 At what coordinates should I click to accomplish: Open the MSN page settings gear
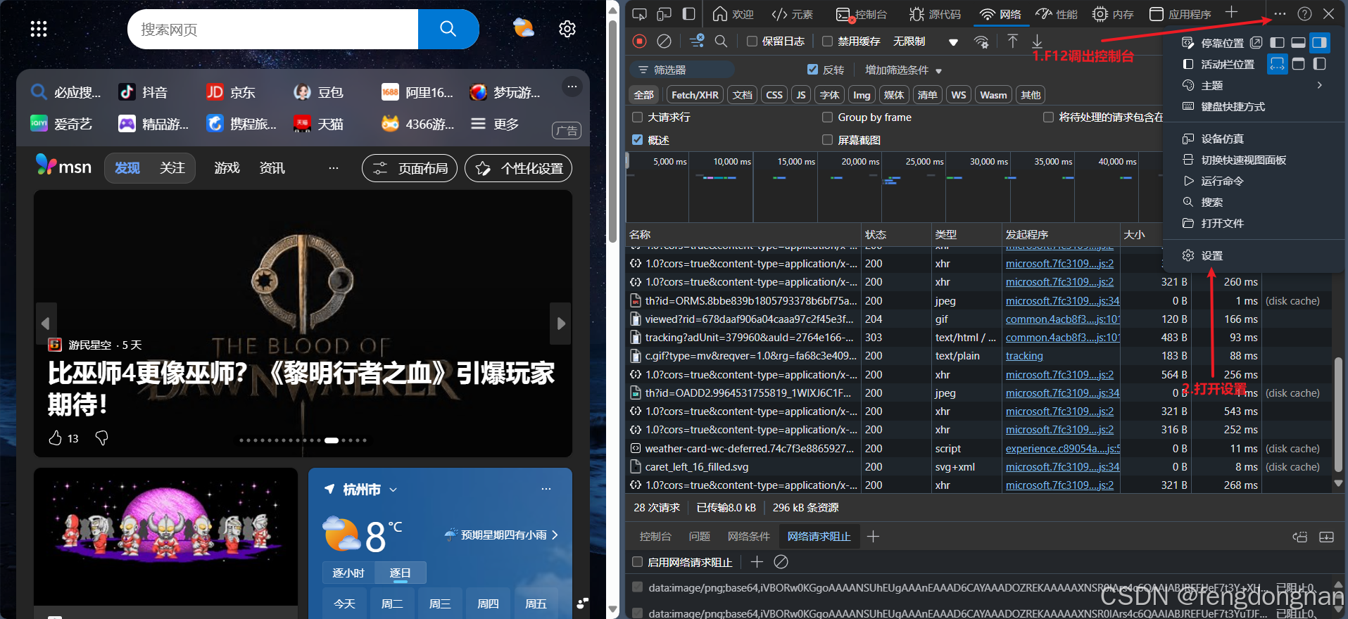coord(567,29)
